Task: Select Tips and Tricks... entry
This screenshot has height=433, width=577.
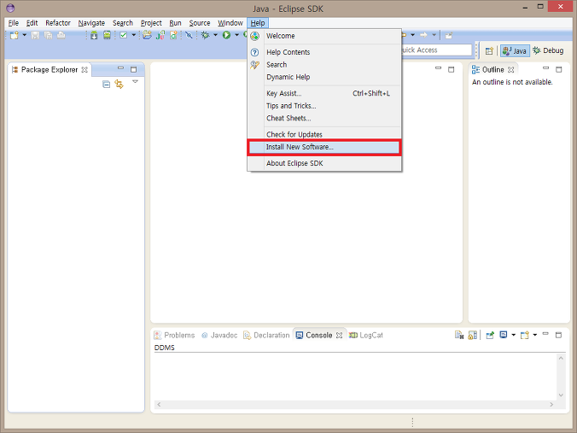Action: pos(324,106)
